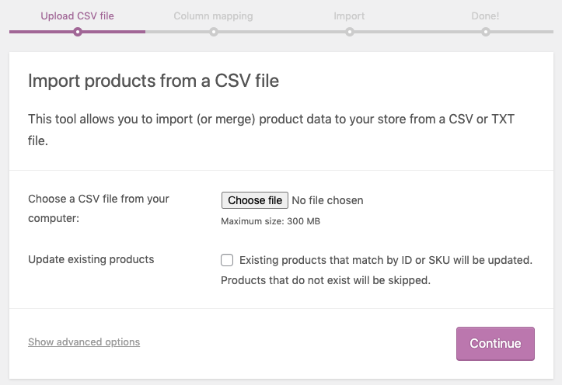Expand Show advanced options

pyautogui.click(x=84, y=342)
